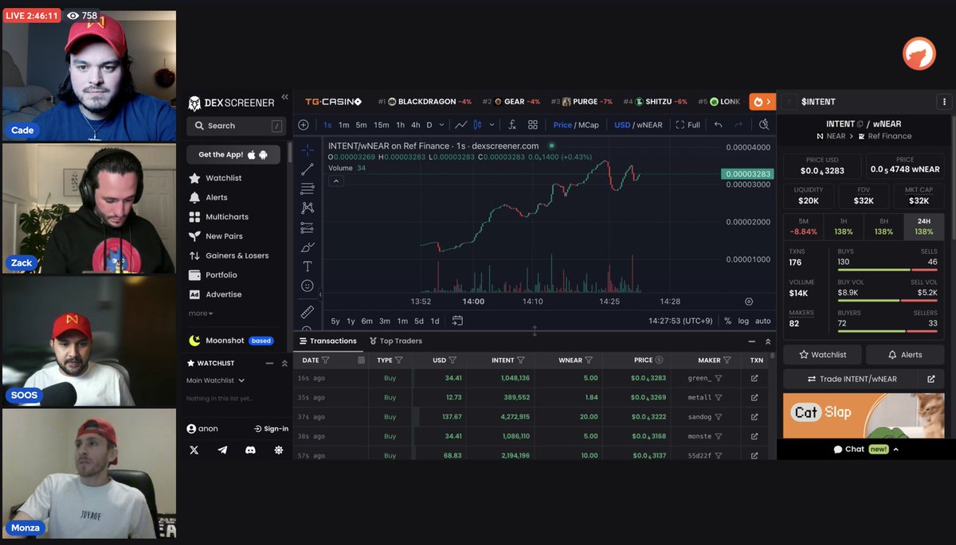The width and height of the screenshot is (956, 545).
Task: Toggle price column currency dollar icon
Action: click(x=659, y=360)
